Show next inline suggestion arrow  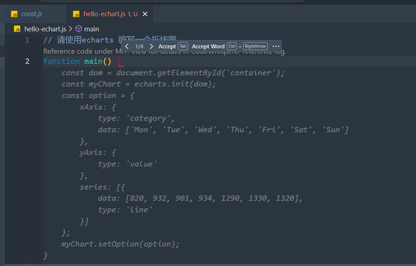[x=151, y=46]
